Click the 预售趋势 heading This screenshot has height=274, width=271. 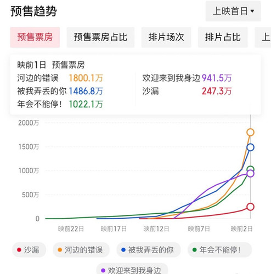pyautogui.click(x=33, y=12)
